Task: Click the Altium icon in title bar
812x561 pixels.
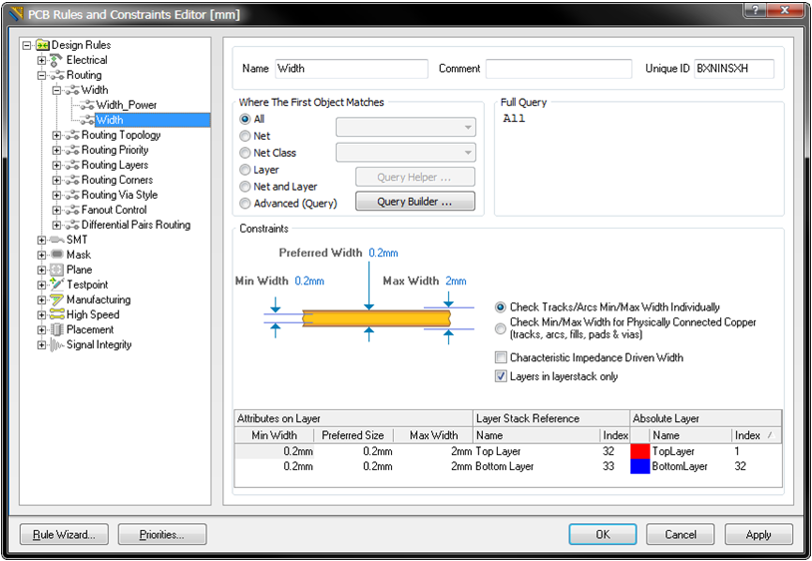Action: click(16, 14)
